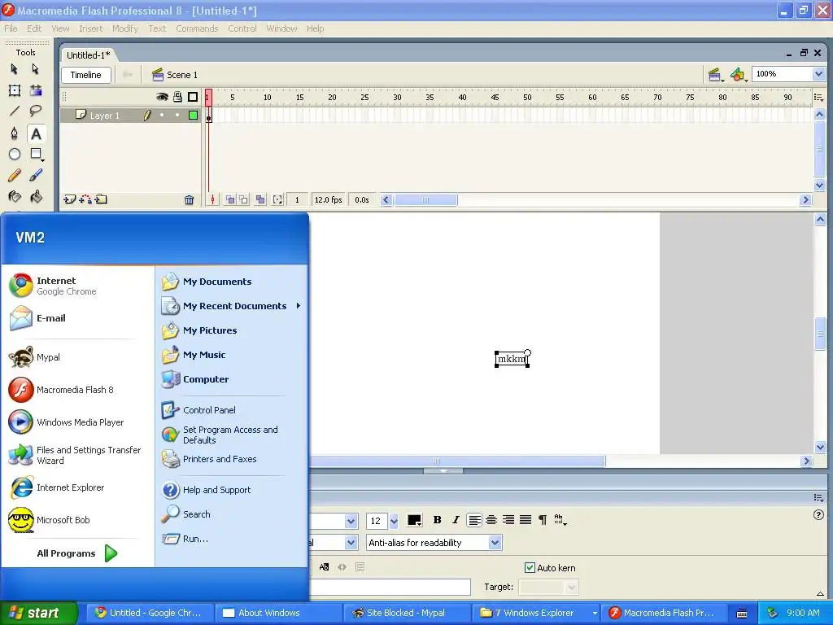Toggle Show/Hide All Layers eye icon
Screen dimensions: 833x625
point(162,97)
